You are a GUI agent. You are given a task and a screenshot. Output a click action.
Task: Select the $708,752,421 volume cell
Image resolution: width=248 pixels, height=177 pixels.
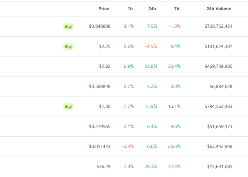218,26
